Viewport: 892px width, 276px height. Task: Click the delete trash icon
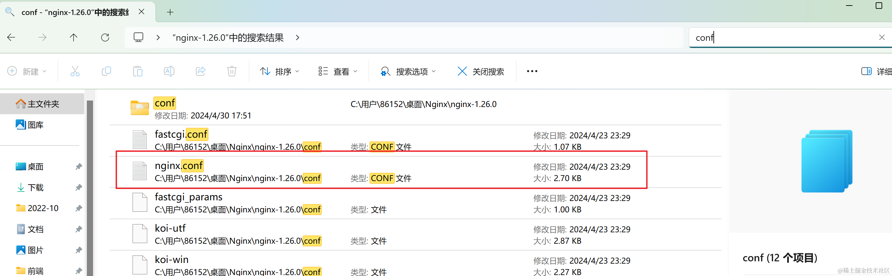point(232,71)
